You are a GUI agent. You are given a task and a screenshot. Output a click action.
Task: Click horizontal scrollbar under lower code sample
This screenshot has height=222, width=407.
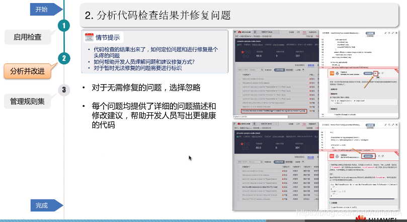pyautogui.click(x=362, y=199)
